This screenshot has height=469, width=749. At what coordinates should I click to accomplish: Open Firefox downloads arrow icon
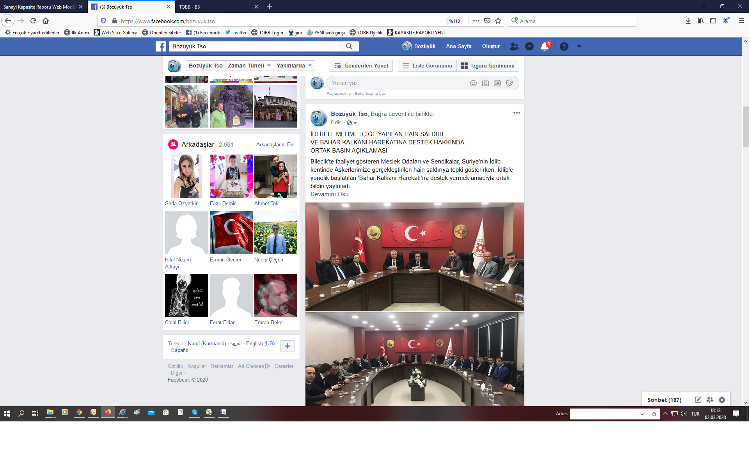click(x=688, y=21)
